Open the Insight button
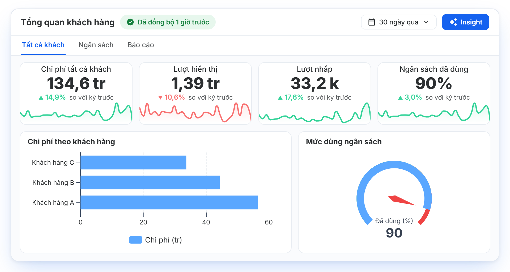510x272 pixels. click(465, 22)
